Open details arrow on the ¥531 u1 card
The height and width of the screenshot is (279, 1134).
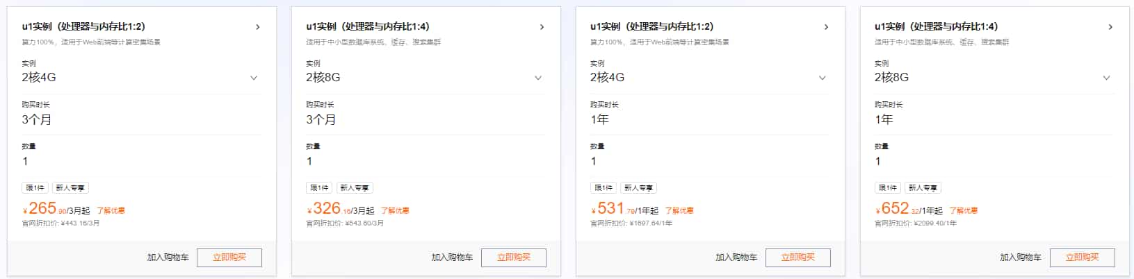[826, 27]
